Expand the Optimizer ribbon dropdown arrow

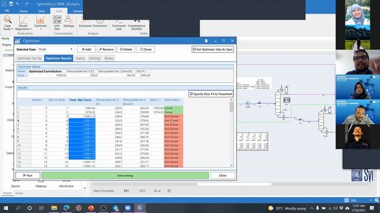pos(40,29)
